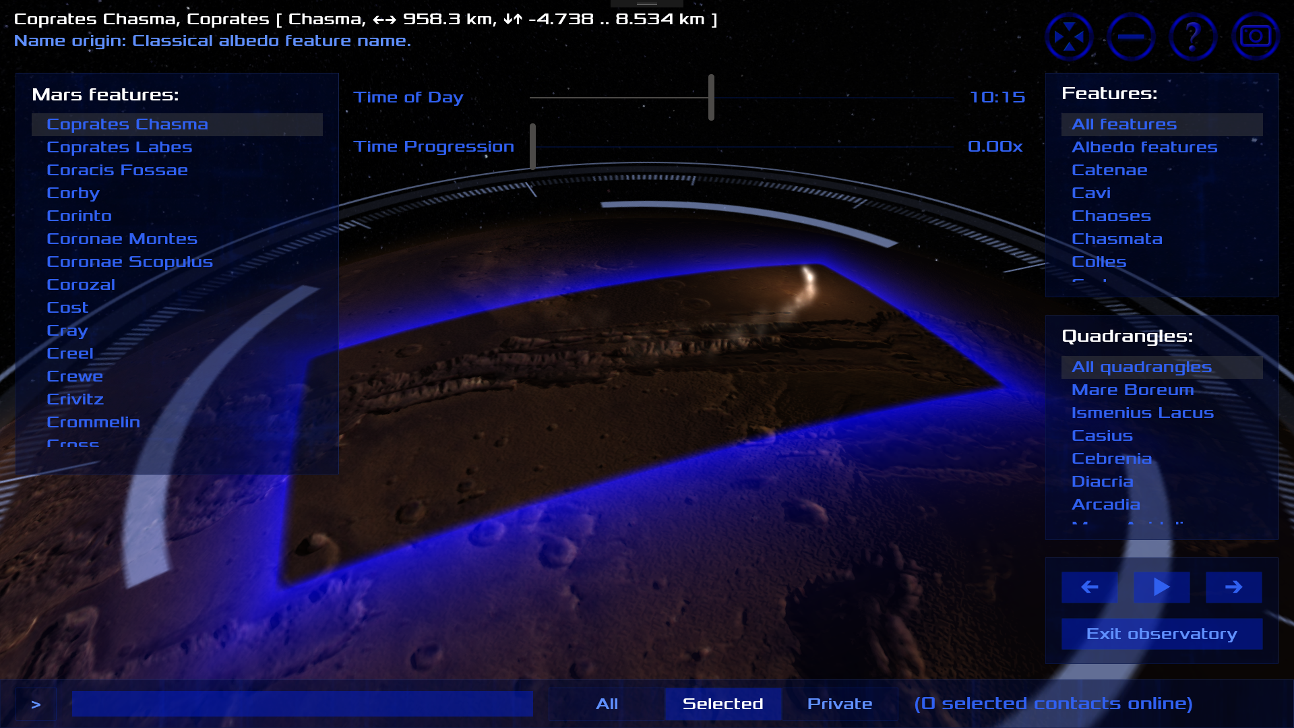Viewport: 1294px width, 728px height.
Task: Select Coracis Fossae in the list
Action: (x=177, y=171)
